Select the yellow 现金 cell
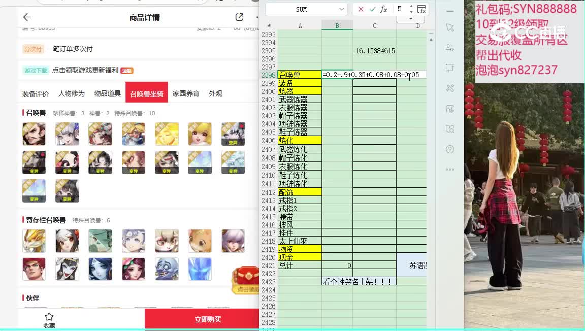The image size is (585, 331). click(x=300, y=257)
